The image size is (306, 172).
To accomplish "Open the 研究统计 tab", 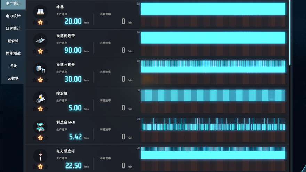I will click(13, 28).
